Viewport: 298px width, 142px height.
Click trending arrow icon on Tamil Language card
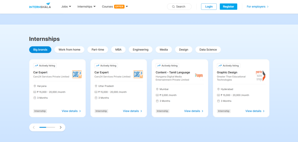[159, 65]
